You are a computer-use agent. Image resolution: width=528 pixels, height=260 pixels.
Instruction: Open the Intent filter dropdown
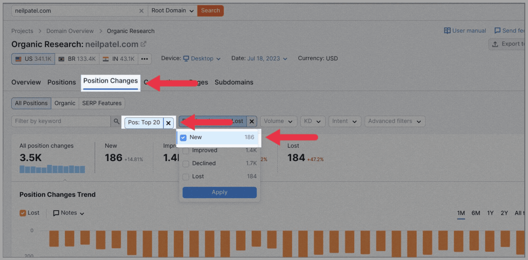[x=345, y=121]
